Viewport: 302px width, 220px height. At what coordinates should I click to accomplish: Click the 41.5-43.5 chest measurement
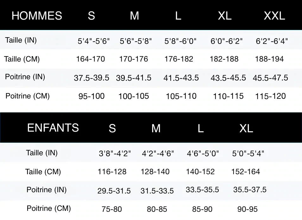[x=181, y=78]
